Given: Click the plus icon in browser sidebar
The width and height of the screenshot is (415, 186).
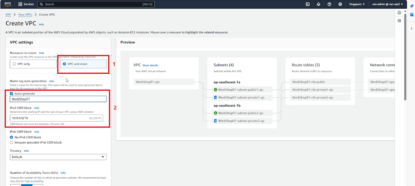Looking at the screenshot, I should pyautogui.click(x=412, y=28).
